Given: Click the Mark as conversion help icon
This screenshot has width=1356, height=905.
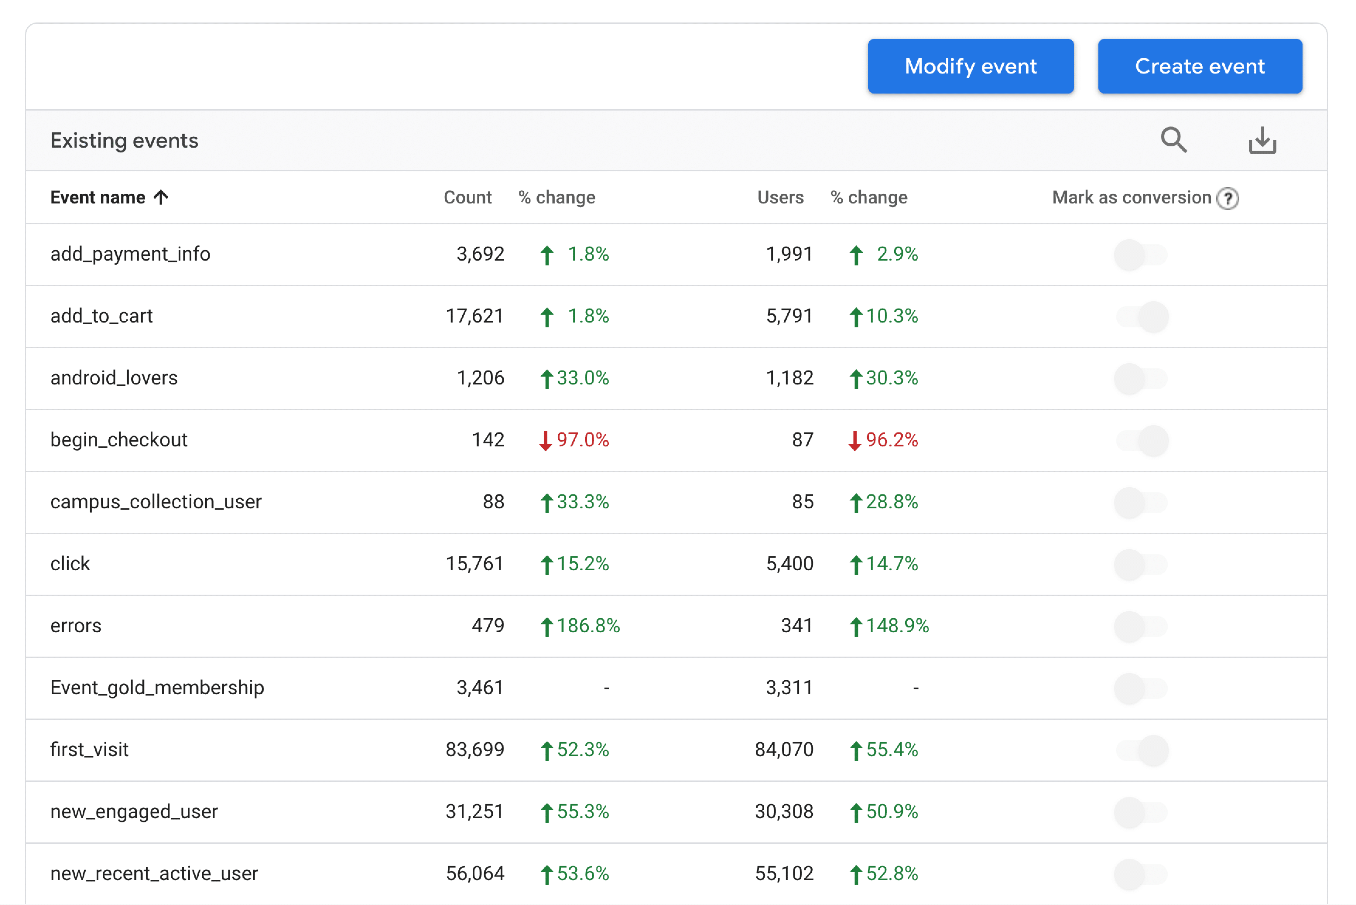Looking at the screenshot, I should click(1227, 199).
